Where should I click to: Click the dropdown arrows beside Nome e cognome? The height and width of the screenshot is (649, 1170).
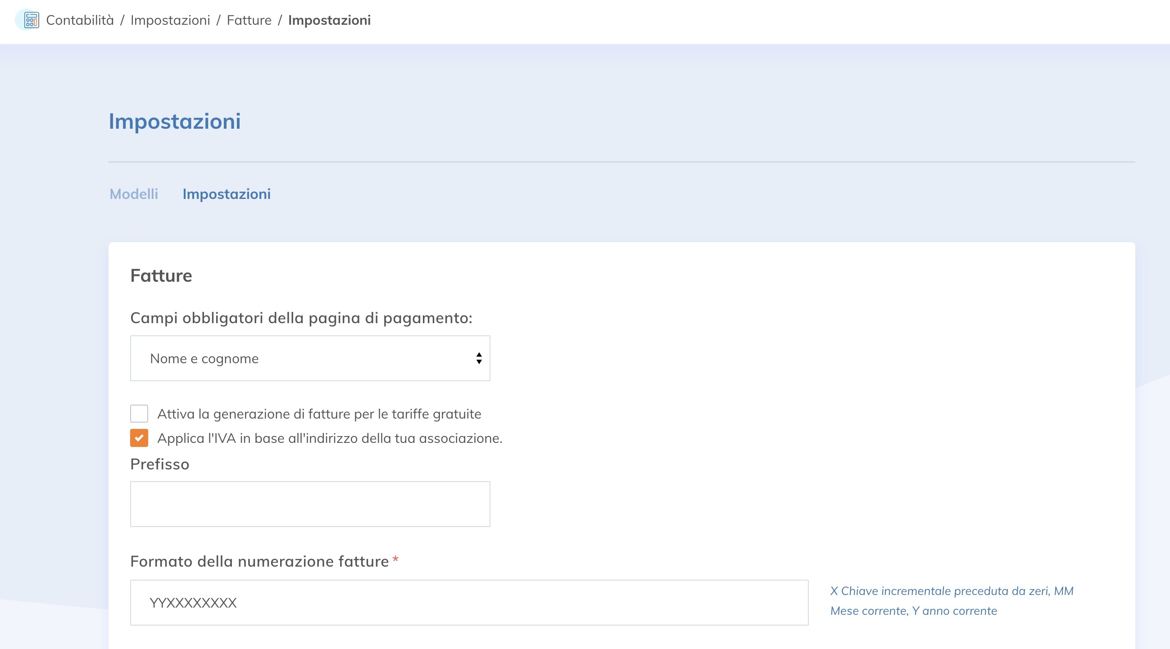(x=478, y=358)
